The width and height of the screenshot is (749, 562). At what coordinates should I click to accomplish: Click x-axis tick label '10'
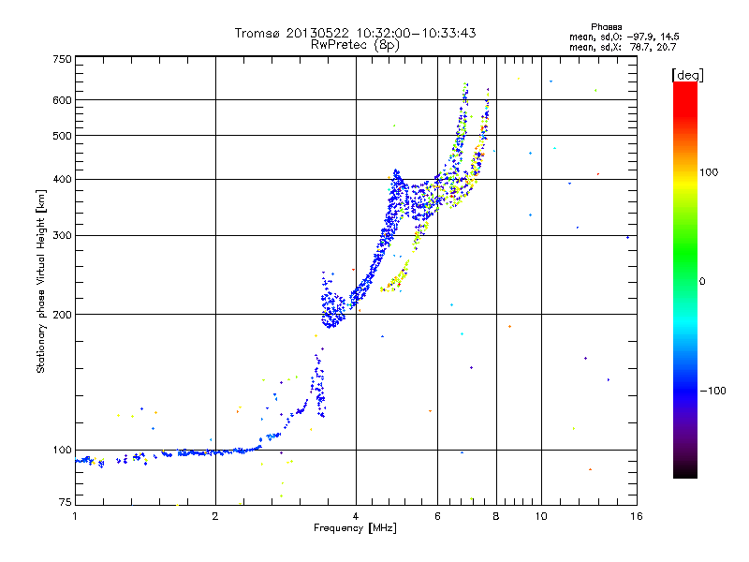pos(541,516)
